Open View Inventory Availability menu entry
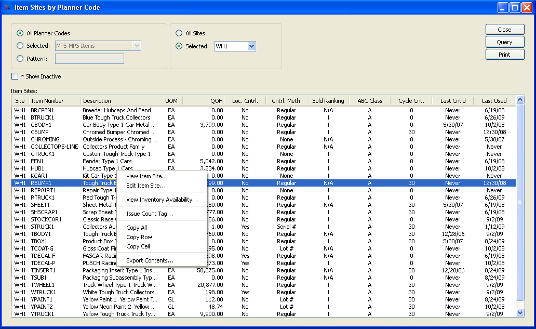 click(x=162, y=200)
